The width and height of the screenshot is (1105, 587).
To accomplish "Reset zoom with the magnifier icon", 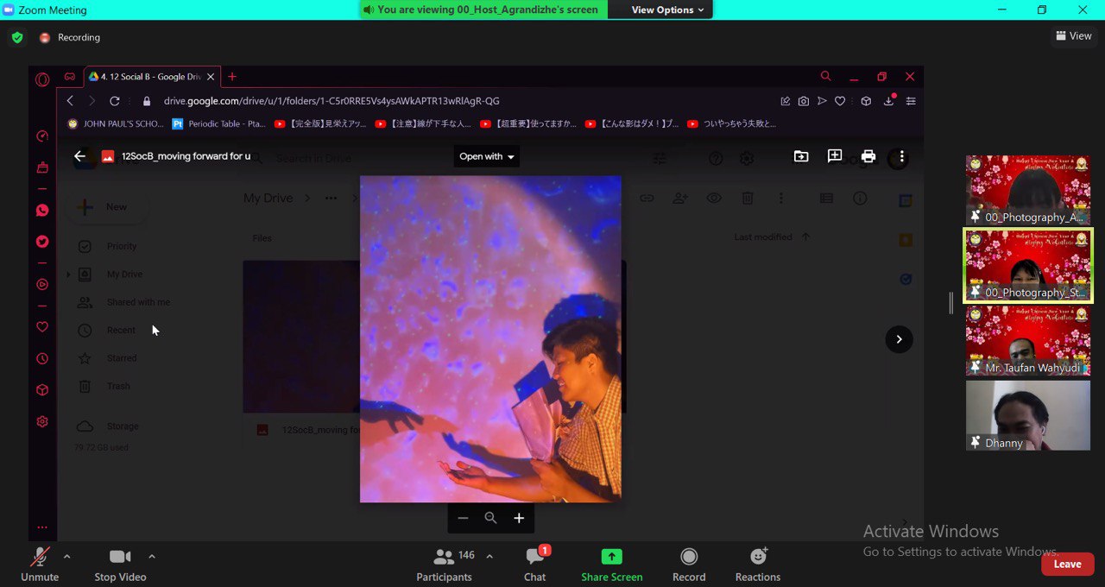I will tap(490, 518).
